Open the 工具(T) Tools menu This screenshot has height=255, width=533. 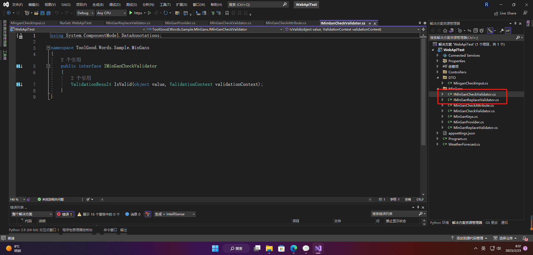(x=165, y=5)
